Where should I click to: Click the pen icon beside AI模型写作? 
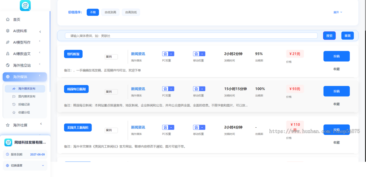point(8,42)
